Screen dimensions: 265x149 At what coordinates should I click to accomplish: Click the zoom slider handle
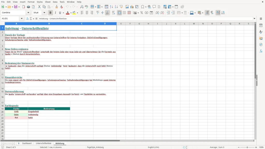point(247,147)
